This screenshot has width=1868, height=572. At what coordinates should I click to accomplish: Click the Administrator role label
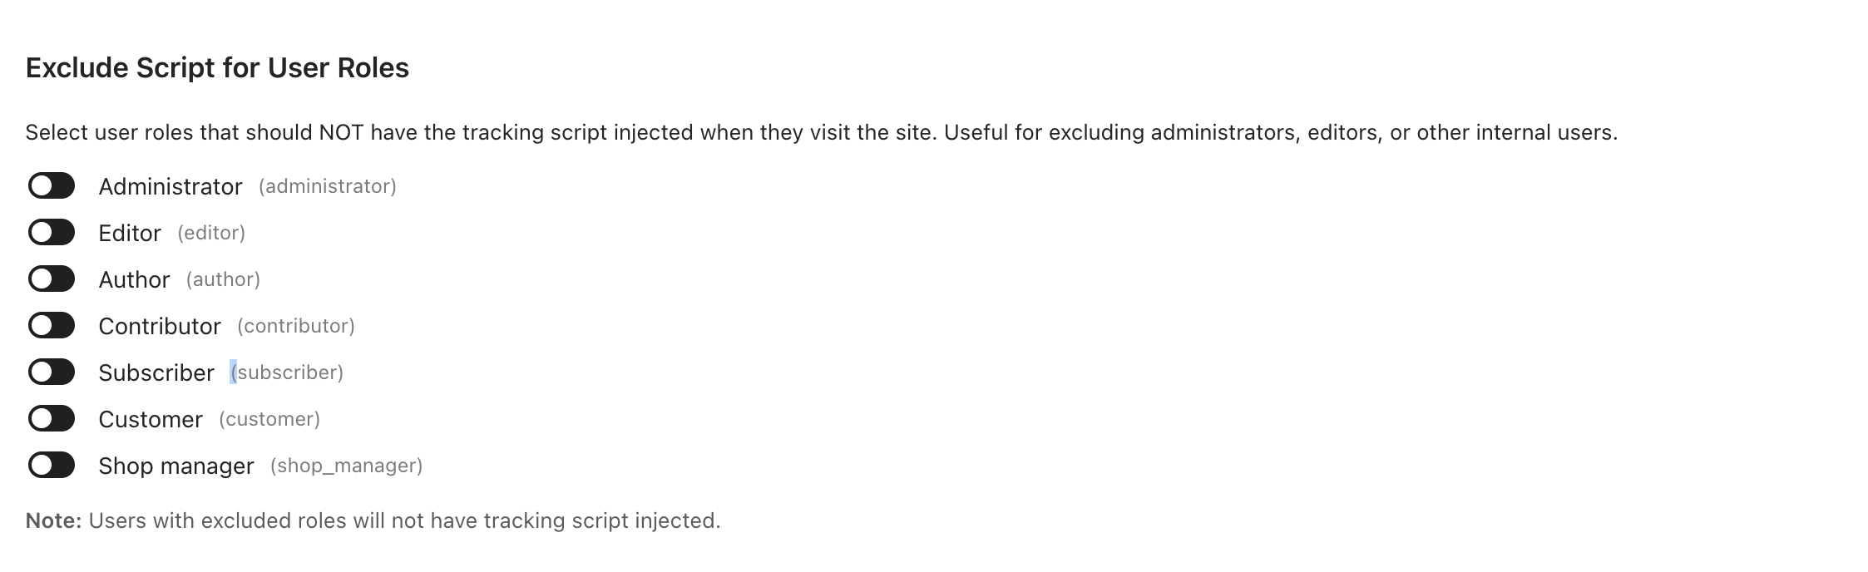coord(170,186)
